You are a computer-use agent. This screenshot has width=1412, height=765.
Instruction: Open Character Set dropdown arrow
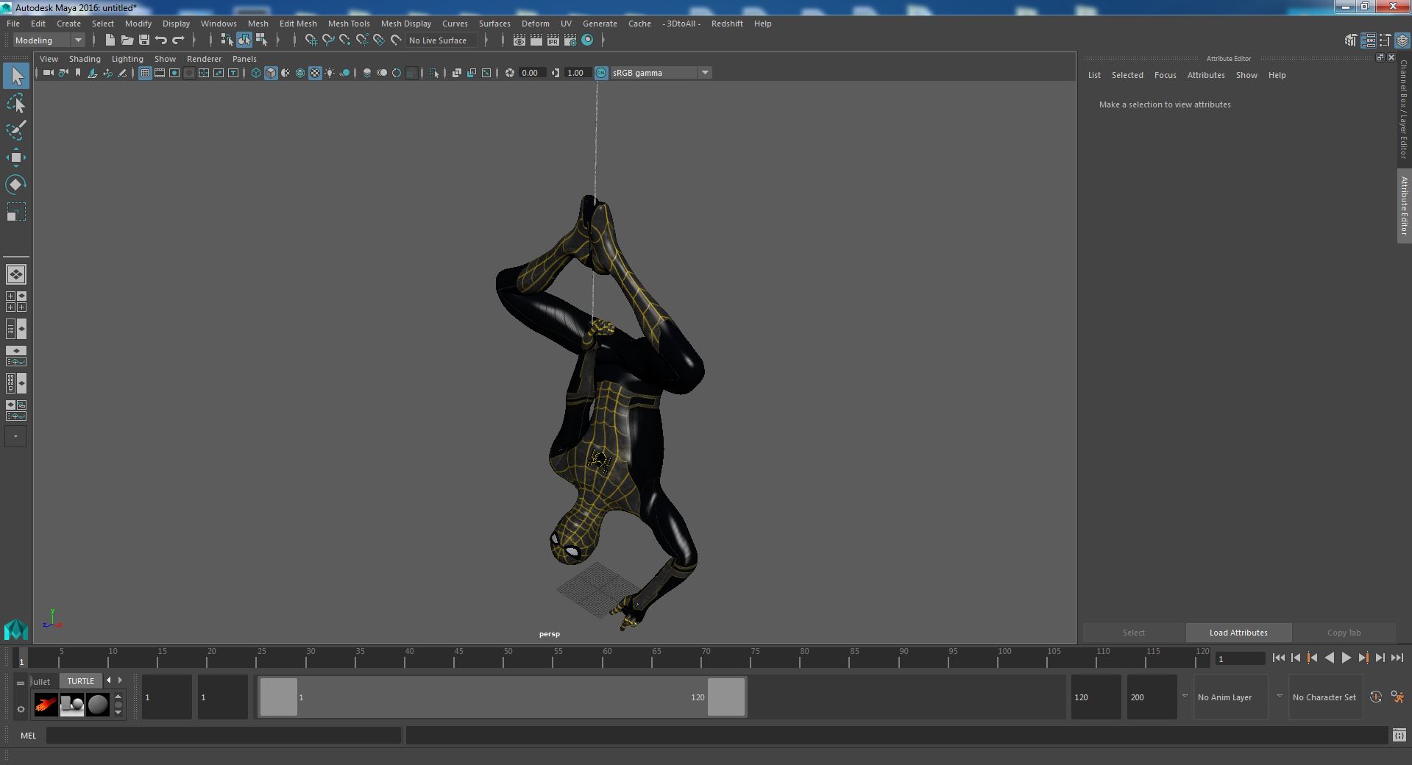1280,697
